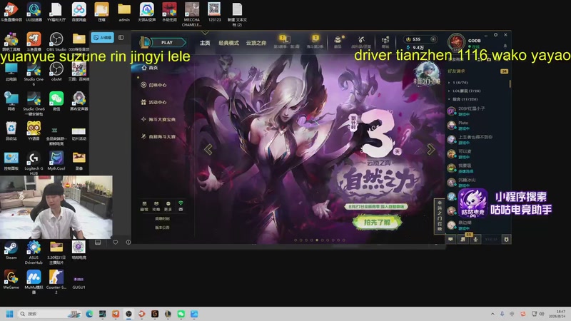
Task: Click the taskbar search field
Action: pos(49,314)
